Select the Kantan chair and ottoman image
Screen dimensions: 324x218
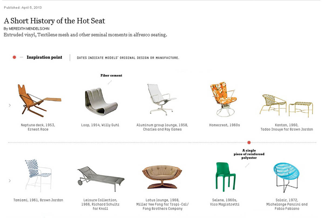(x=288, y=104)
